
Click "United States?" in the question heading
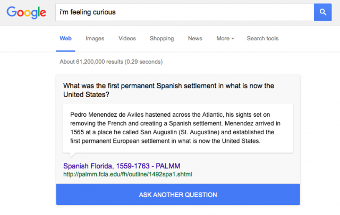[x=87, y=95]
